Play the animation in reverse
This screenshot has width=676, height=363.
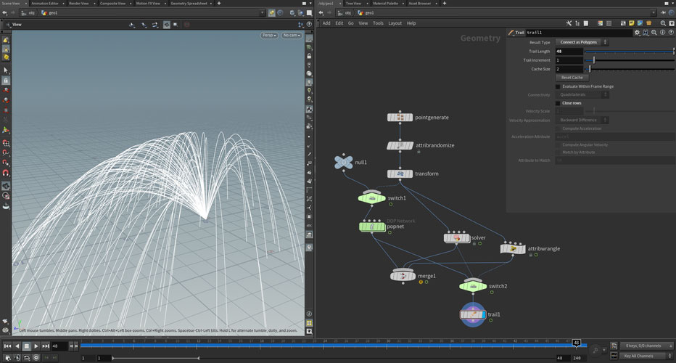(x=17, y=346)
